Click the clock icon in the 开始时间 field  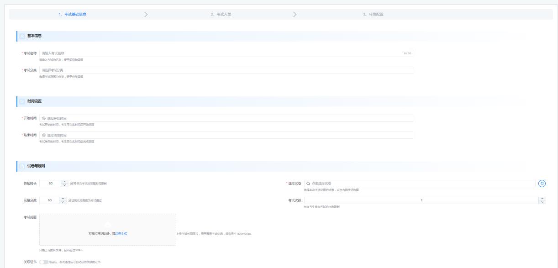[x=44, y=118]
